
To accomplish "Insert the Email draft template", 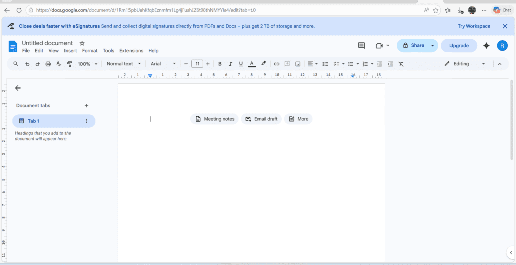I will [x=262, y=119].
